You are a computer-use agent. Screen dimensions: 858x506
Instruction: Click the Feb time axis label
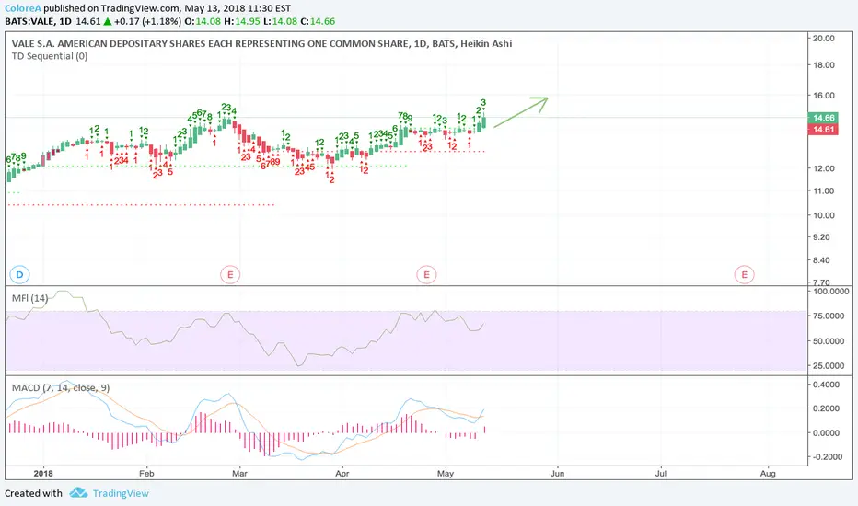pos(146,474)
